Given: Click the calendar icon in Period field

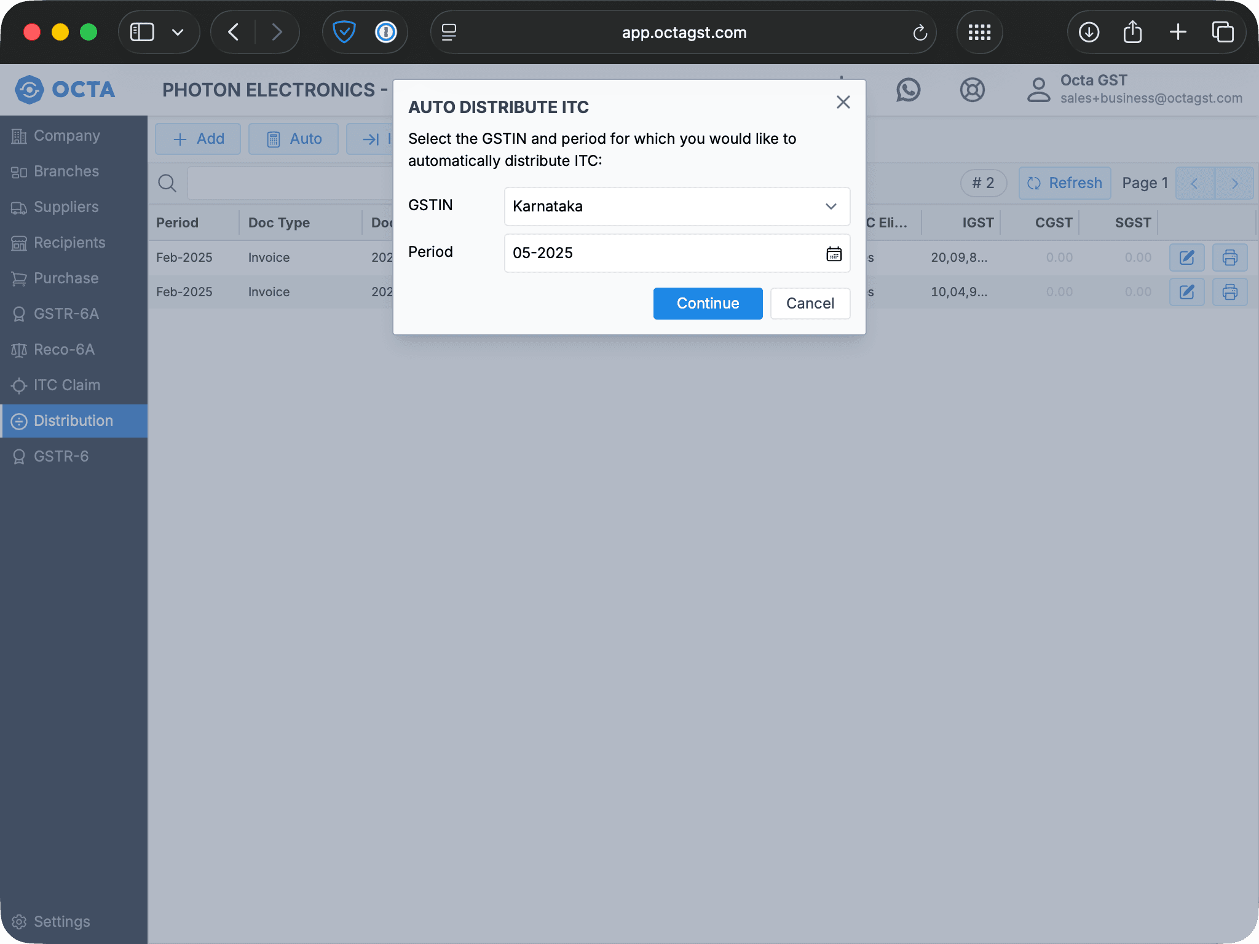Looking at the screenshot, I should (x=834, y=253).
